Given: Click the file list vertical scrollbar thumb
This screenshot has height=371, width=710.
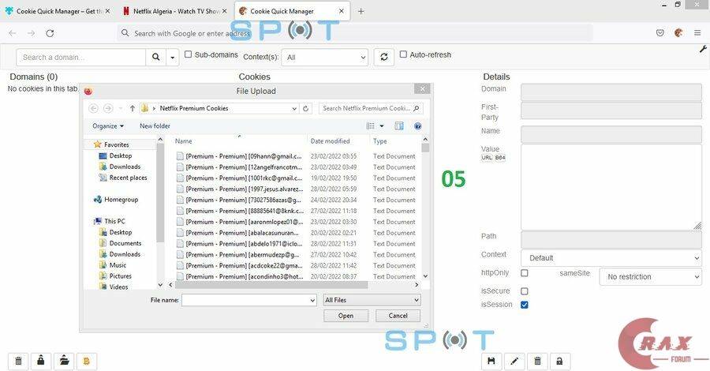Looking at the screenshot, I should [425, 148].
